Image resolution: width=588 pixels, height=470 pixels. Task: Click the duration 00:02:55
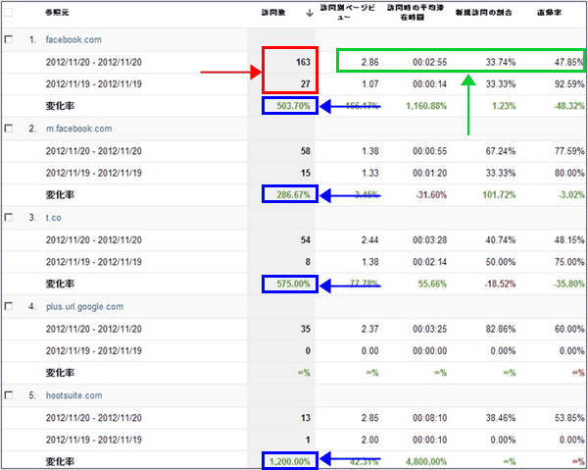click(x=430, y=62)
